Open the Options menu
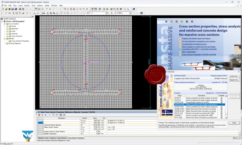 (40, 6)
